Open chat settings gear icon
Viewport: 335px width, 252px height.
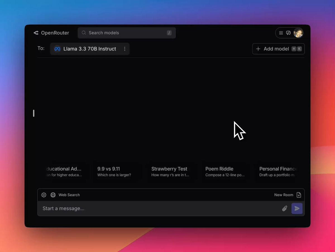coord(44,195)
